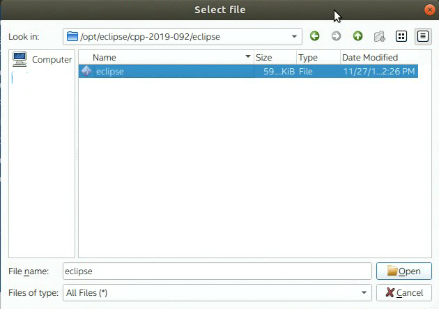Sort by the Type column header
This screenshot has height=309, width=439.
pyautogui.click(x=318, y=57)
